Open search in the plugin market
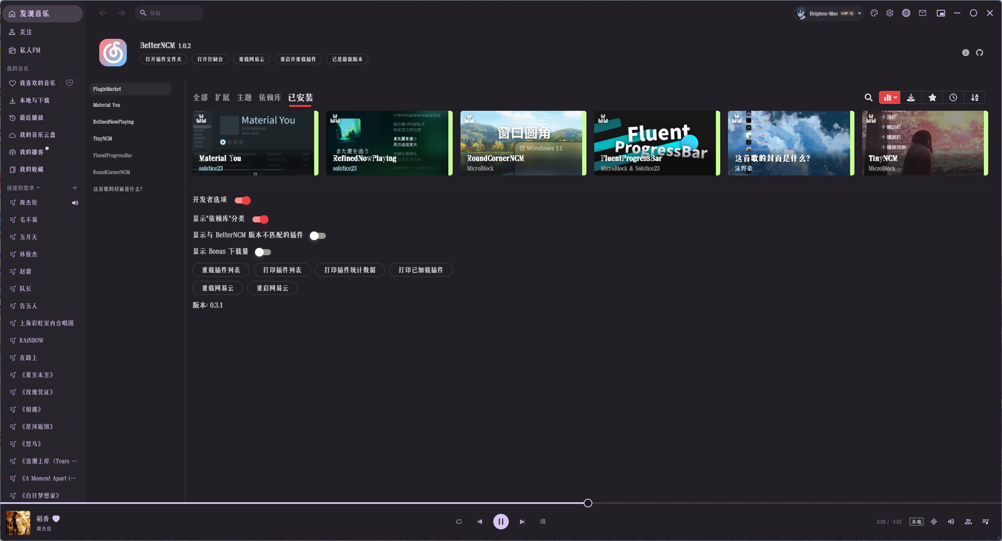 pos(869,97)
